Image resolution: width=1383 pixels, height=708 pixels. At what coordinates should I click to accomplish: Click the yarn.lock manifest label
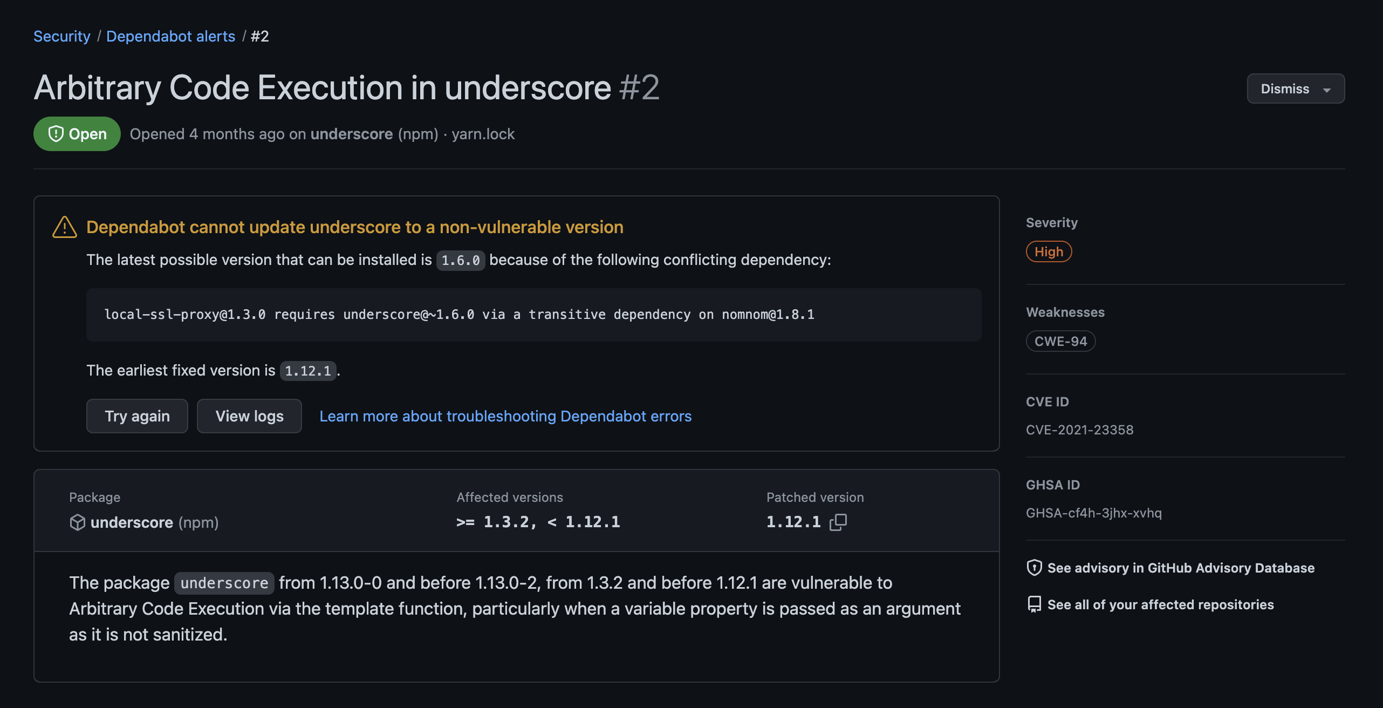coord(482,134)
